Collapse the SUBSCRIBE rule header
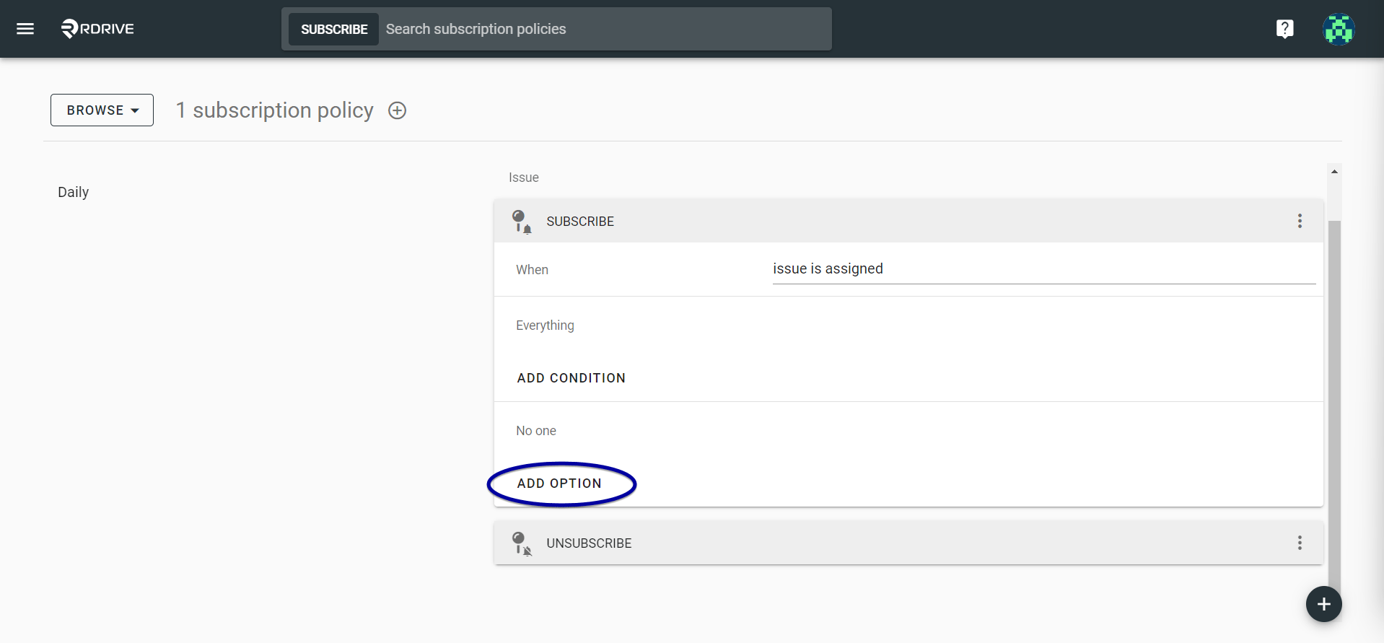The height and width of the screenshot is (643, 1384). 908,221
